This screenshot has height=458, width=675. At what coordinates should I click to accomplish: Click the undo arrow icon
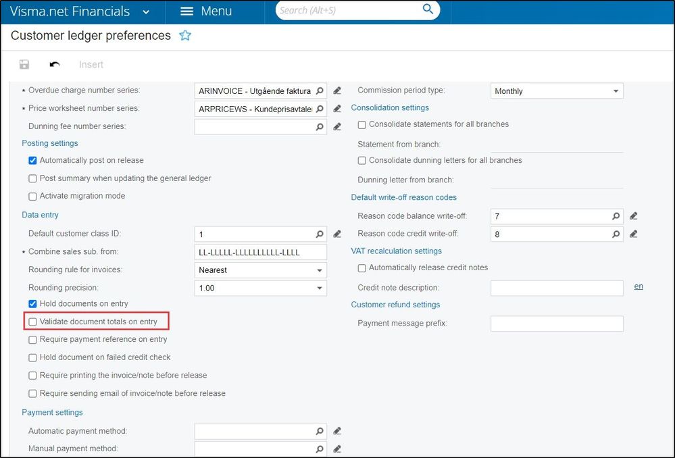point(55,65)
